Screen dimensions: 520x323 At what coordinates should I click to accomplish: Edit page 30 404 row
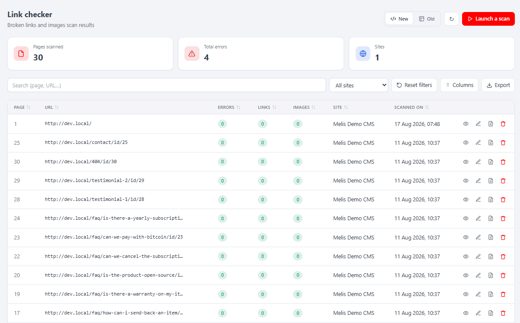(x=478, y=162)
